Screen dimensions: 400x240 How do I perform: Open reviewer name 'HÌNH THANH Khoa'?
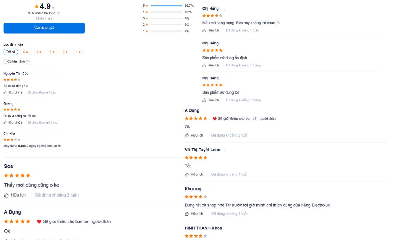pos(203,228)
